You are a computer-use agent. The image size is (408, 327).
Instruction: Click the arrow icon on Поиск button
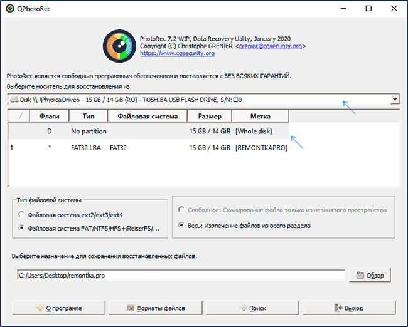point(243,308)
